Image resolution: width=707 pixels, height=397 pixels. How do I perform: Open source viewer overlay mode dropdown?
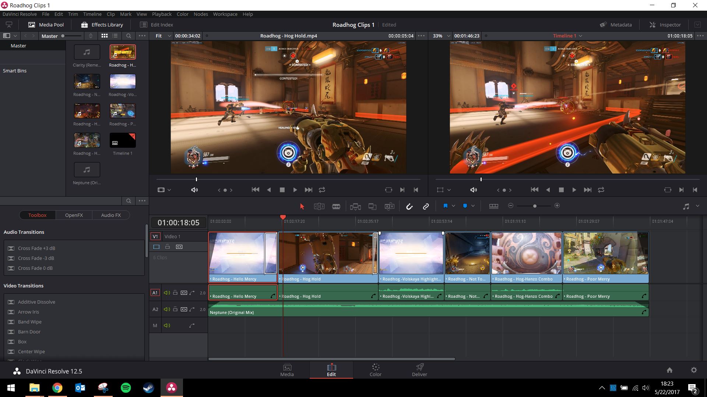coord(169,190)
